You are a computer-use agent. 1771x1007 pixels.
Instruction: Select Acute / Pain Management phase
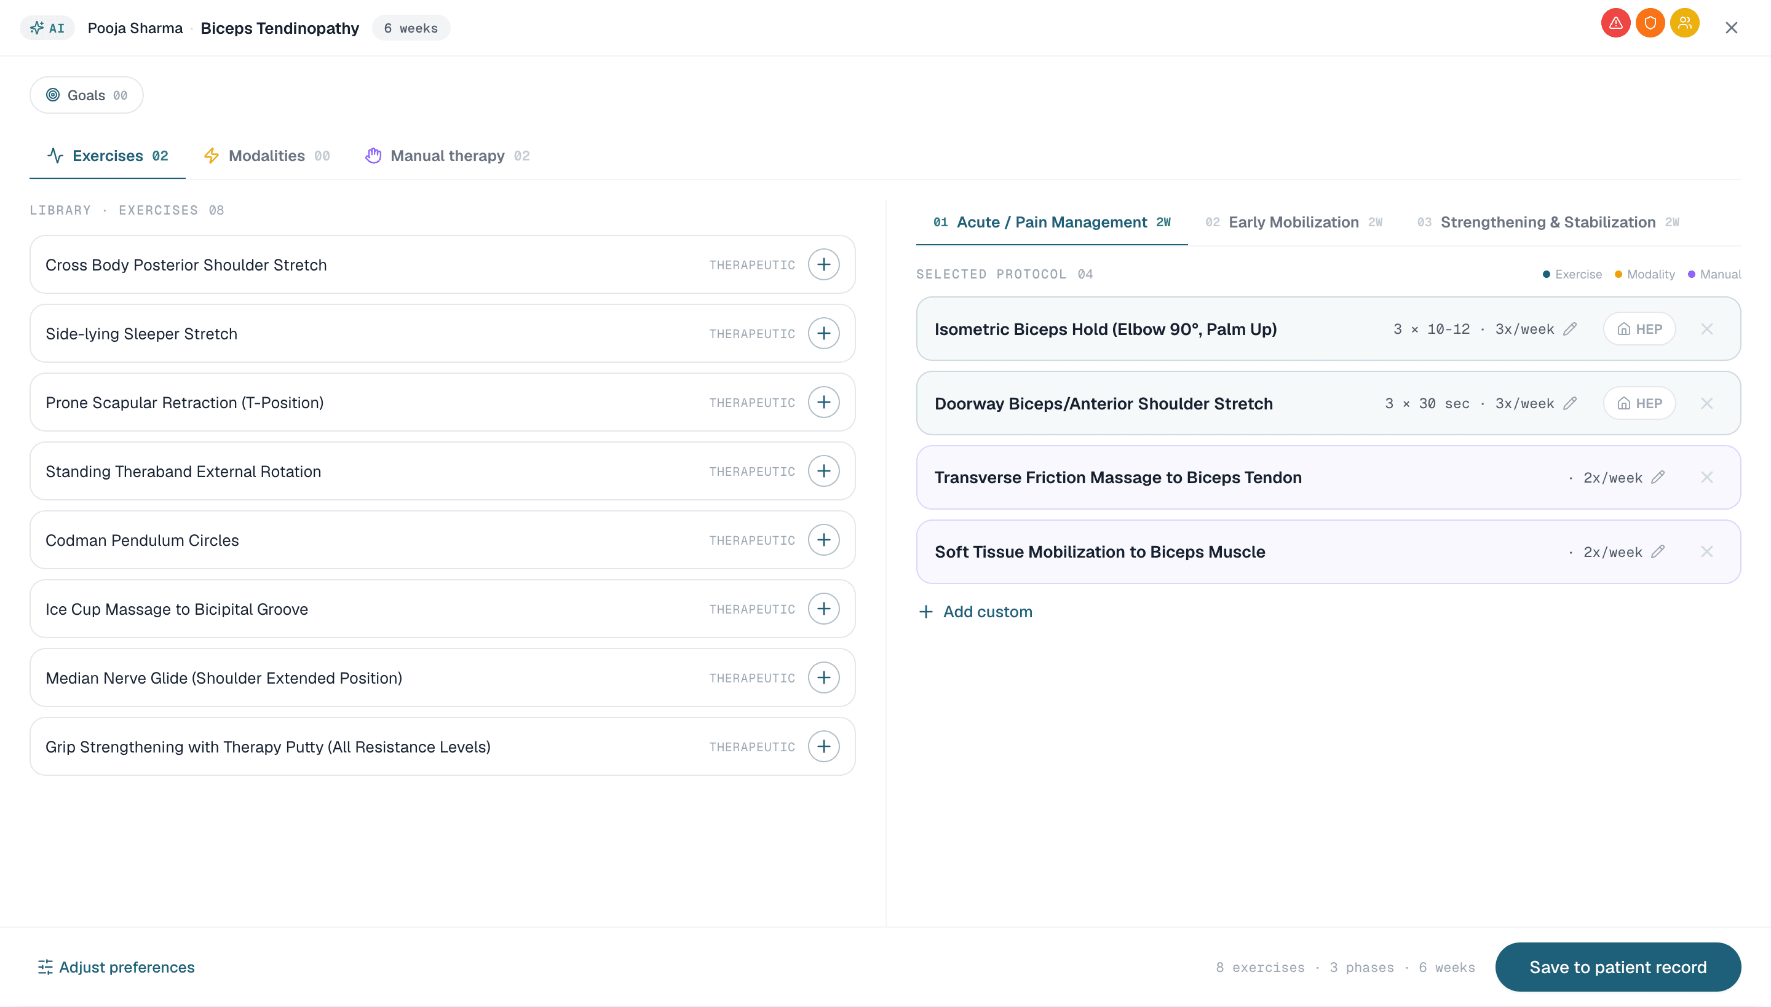tap(1052, 222)
